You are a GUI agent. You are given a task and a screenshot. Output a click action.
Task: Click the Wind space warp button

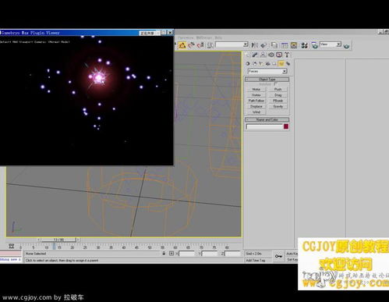click(256, 112)
